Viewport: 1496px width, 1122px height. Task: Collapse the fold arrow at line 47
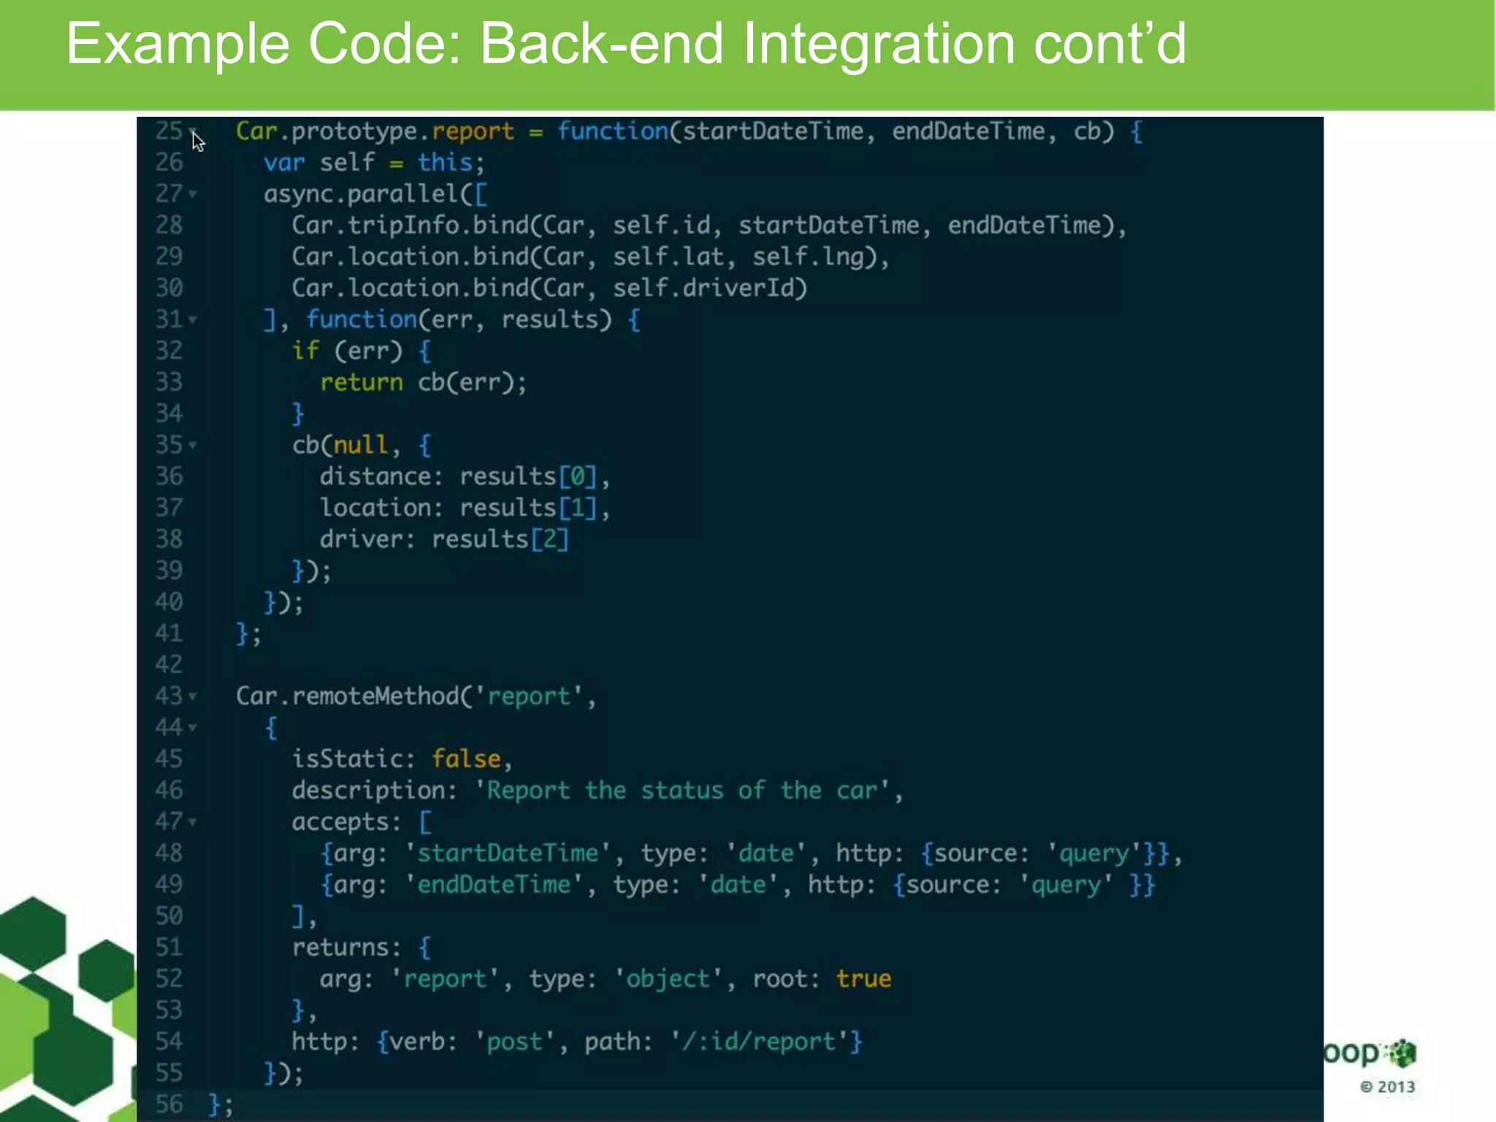point(193,822)
